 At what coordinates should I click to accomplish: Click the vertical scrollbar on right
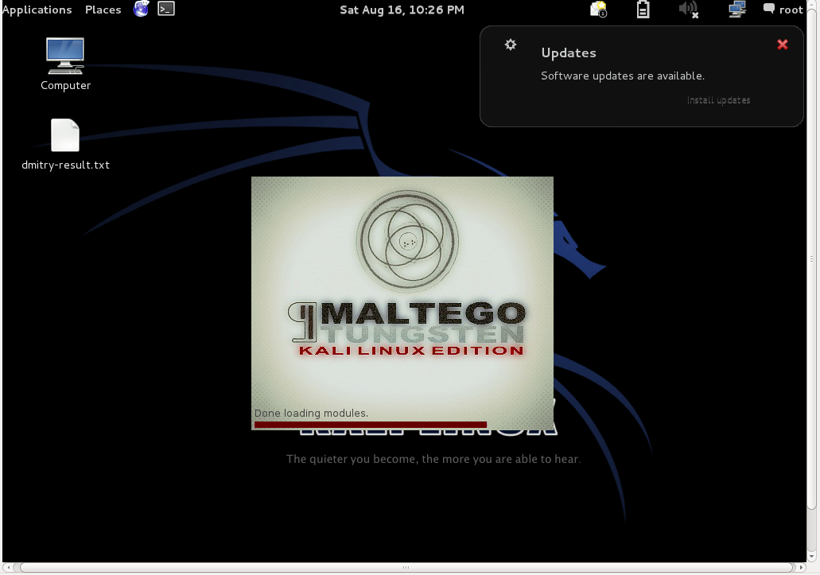[811, 258]
